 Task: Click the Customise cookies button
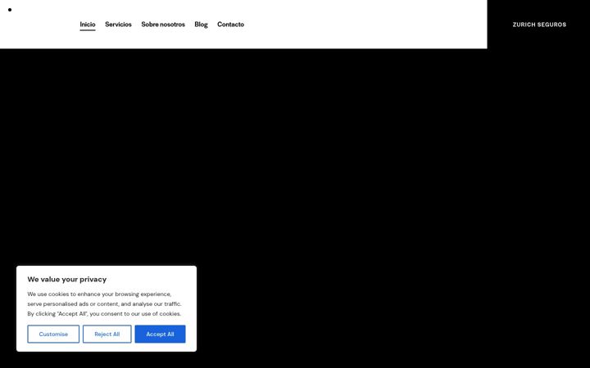click(x=53, y=334)
